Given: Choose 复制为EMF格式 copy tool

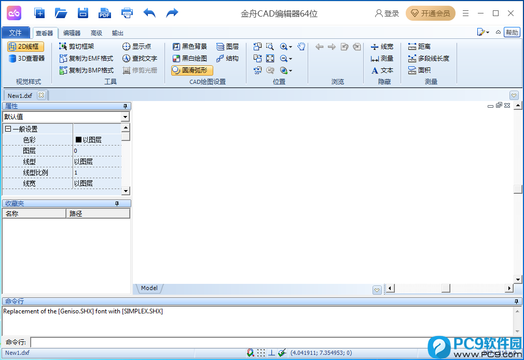Looking at the screenshot, I should (x=86, y=59).
